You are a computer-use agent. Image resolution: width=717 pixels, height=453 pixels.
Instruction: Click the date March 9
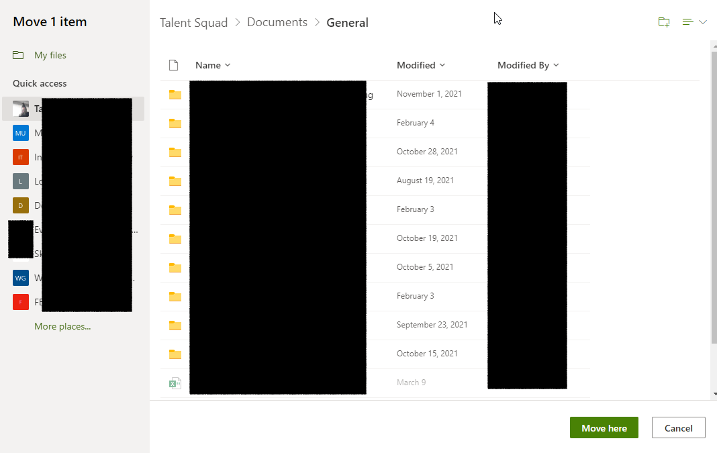click(411, 382)
